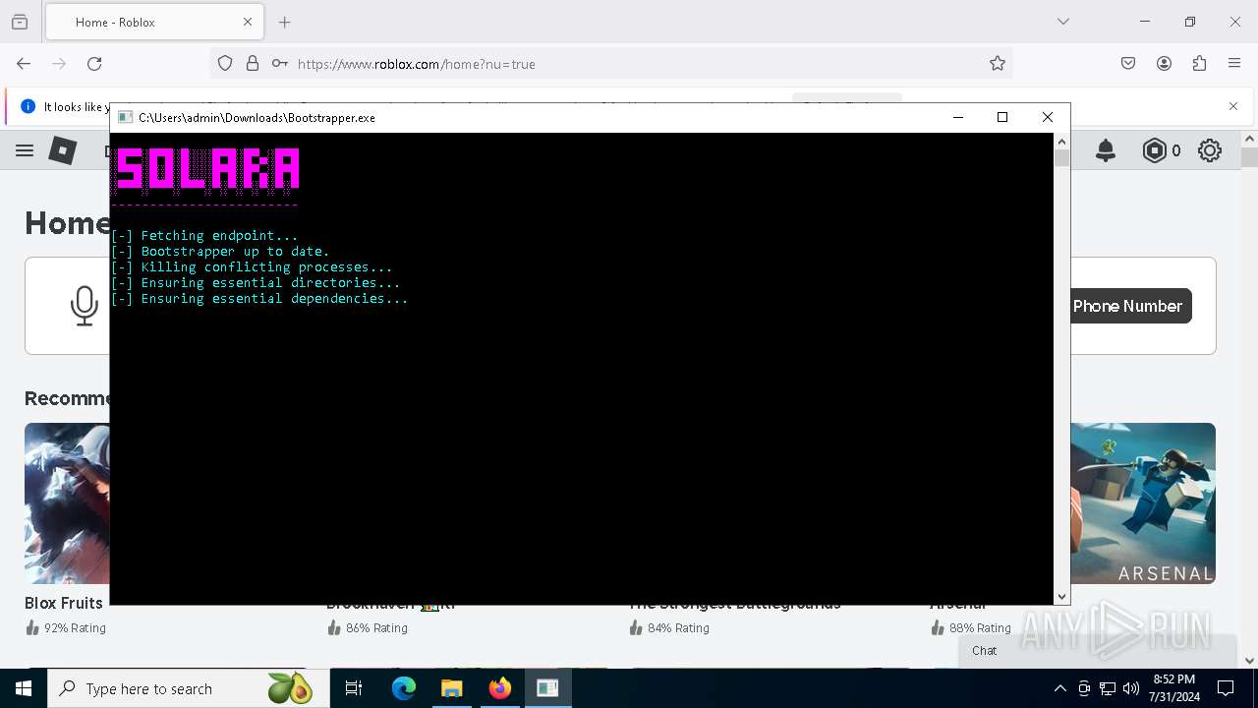Click the site padlock icon
This screenshot has width=1258, height=708.
click(253, 64)
